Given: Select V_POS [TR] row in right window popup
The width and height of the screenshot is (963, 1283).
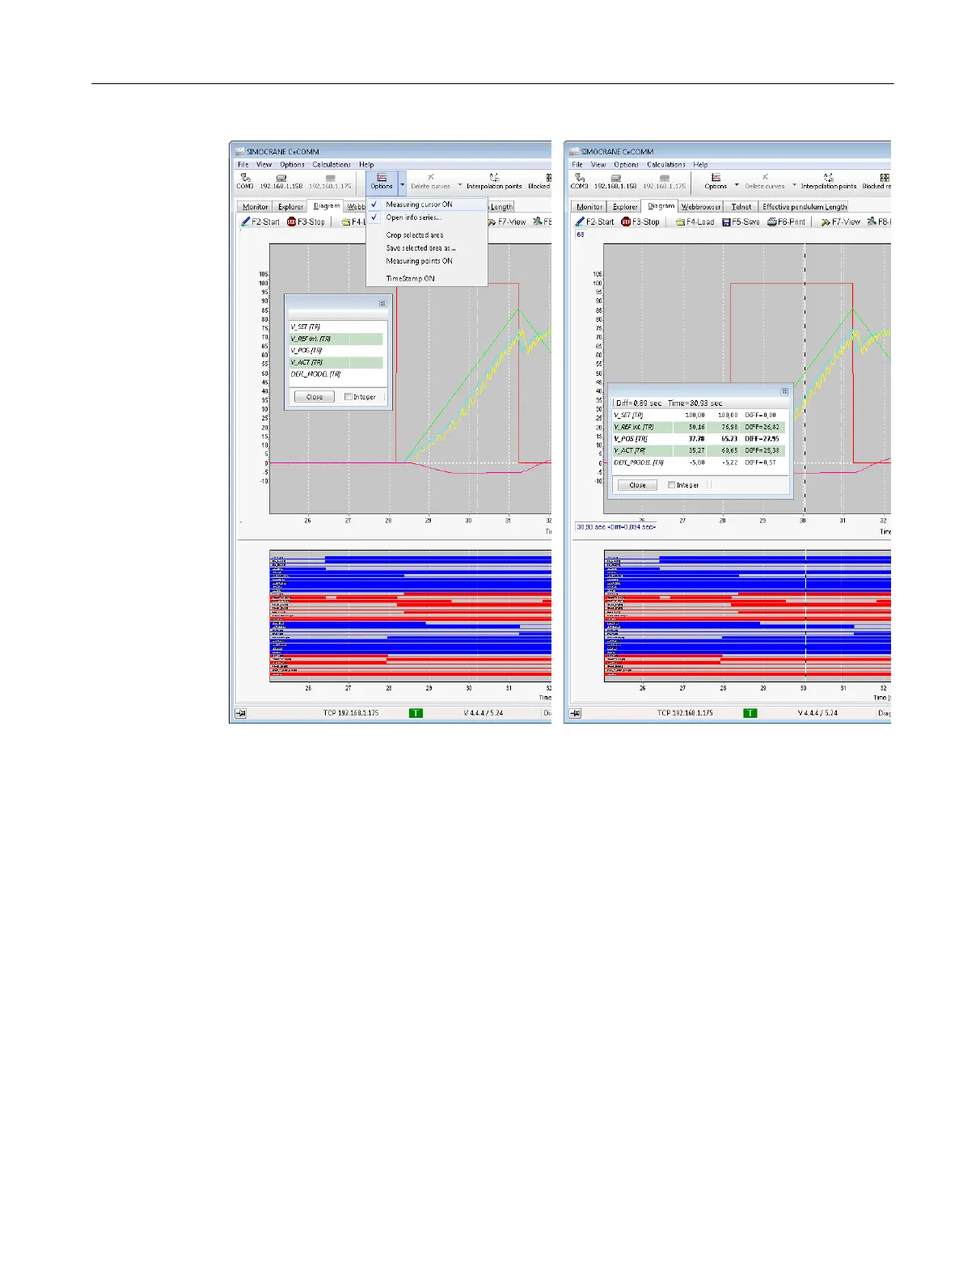Looking at the screenshot, I should coord(699,439).
